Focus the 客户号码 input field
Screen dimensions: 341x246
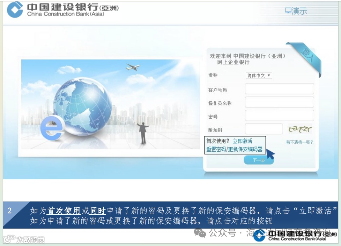(x=280, y=89)
